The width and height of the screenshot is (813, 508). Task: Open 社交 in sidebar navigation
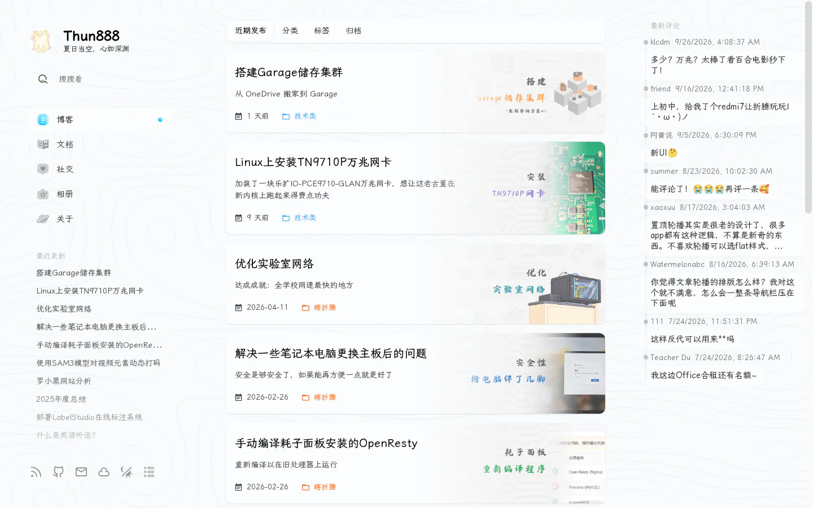tap(99, 169)
